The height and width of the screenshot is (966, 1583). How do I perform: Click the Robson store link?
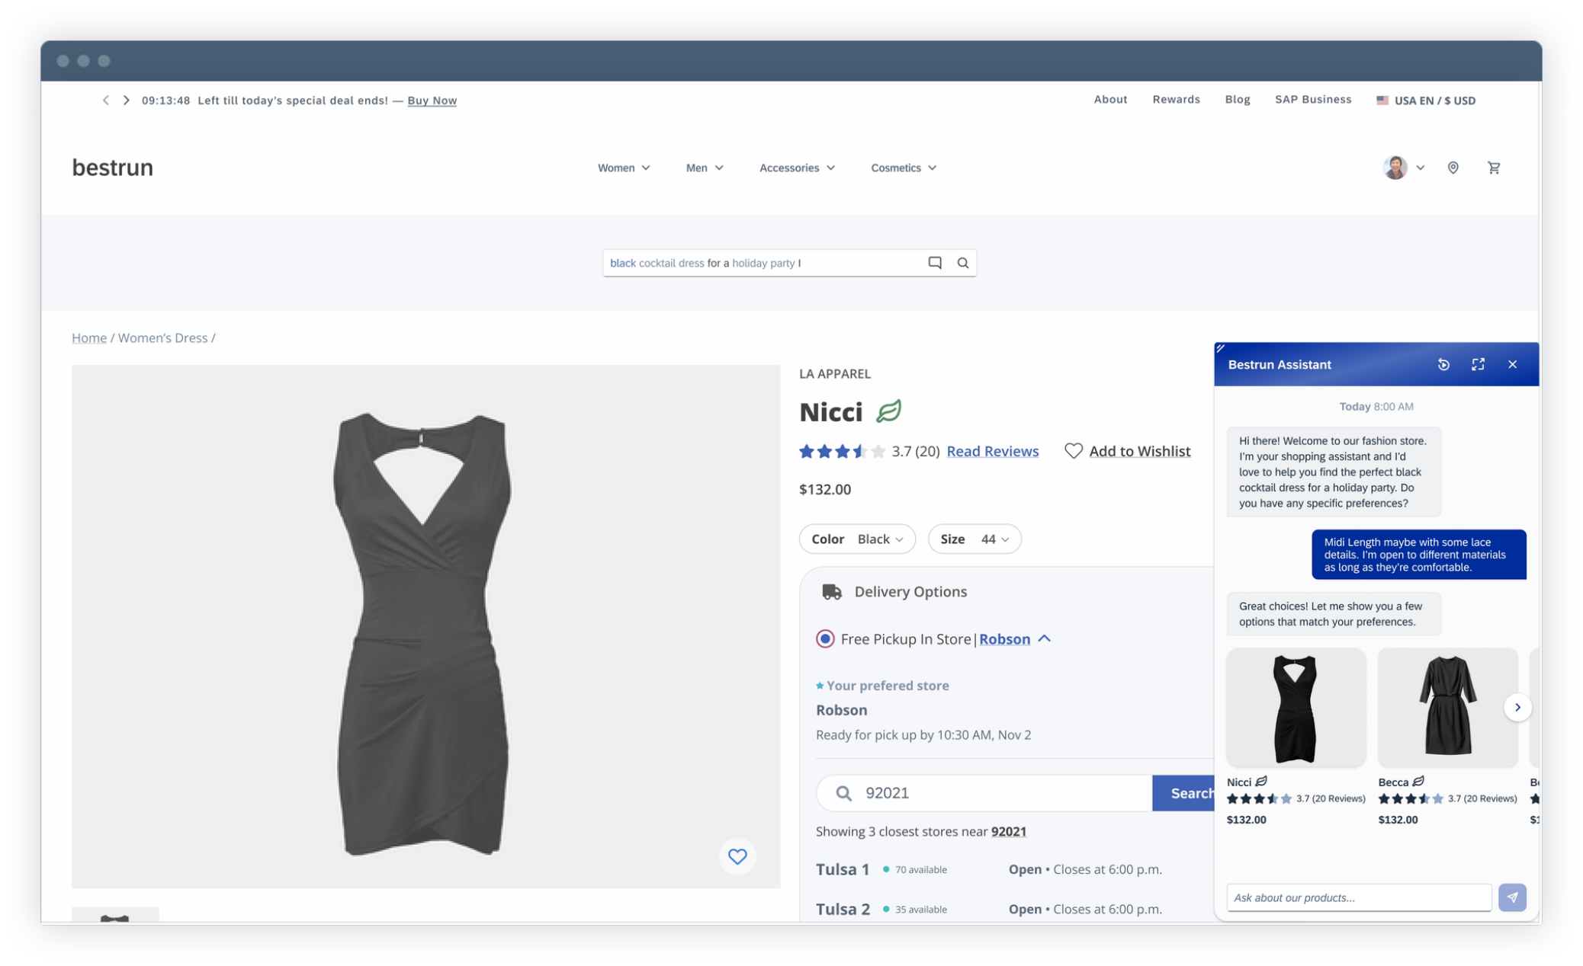coord(1004,639)
